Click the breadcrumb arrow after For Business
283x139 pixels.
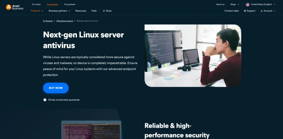coord(54,21)
